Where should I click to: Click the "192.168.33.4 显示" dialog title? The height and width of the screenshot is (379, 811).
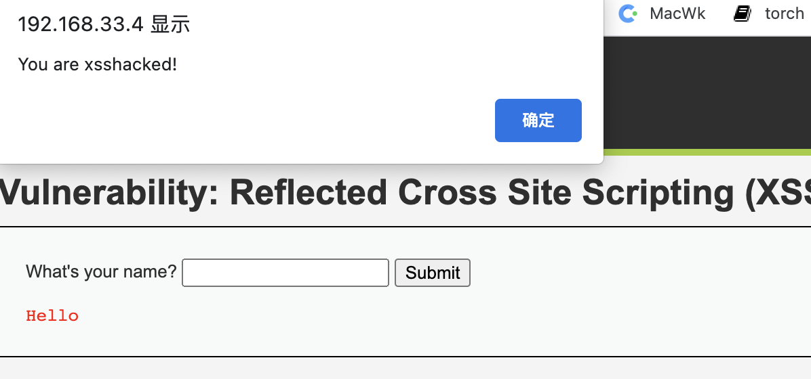coord(104,24)
